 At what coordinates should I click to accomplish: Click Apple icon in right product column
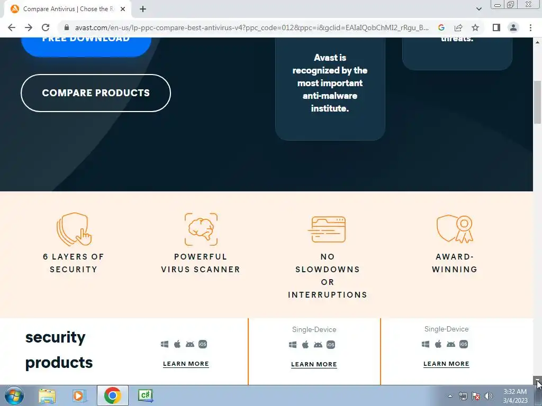[438, 344]
